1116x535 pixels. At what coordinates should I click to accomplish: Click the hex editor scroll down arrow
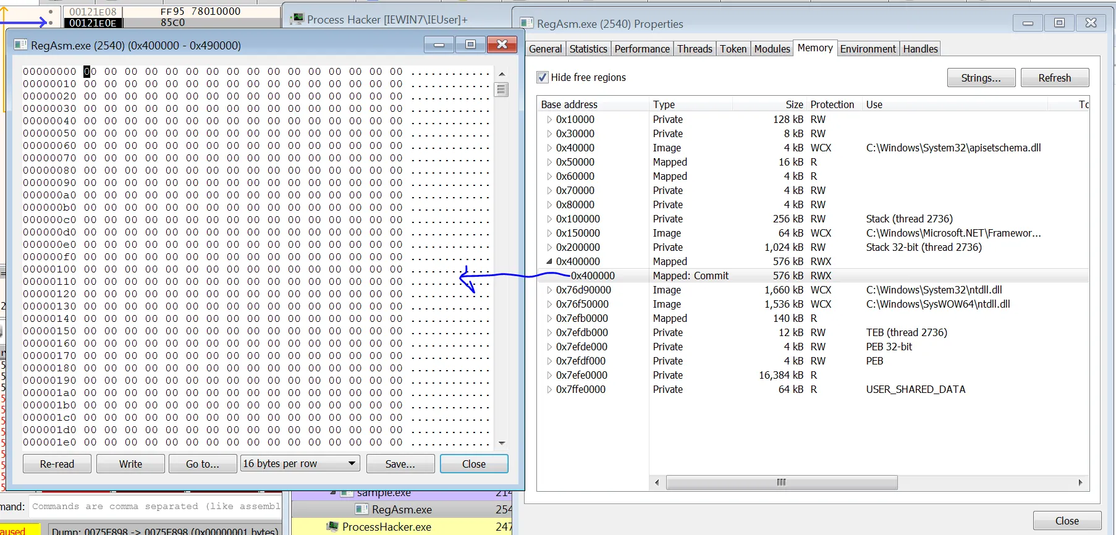[x=501, y=443]
